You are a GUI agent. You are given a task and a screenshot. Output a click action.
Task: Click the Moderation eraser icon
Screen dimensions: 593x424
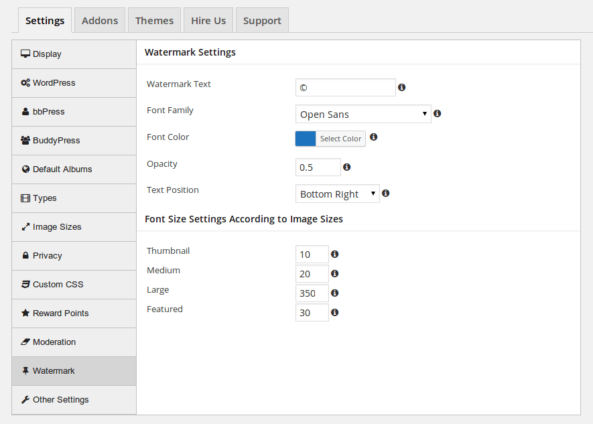(x=25, y=342)
